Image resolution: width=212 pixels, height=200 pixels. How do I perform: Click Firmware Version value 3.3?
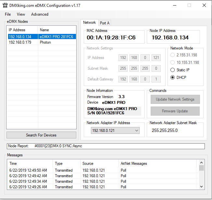pos(121,97)
